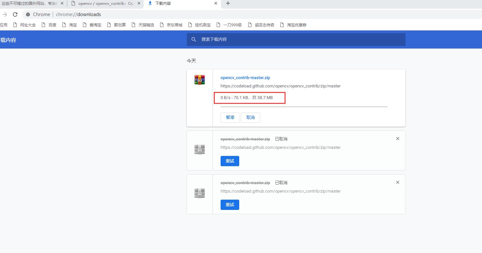Viewport: 482px width, 253px height.
Task: Focus the 搜索下载内容 search field
Action: [x=296, y=39]
